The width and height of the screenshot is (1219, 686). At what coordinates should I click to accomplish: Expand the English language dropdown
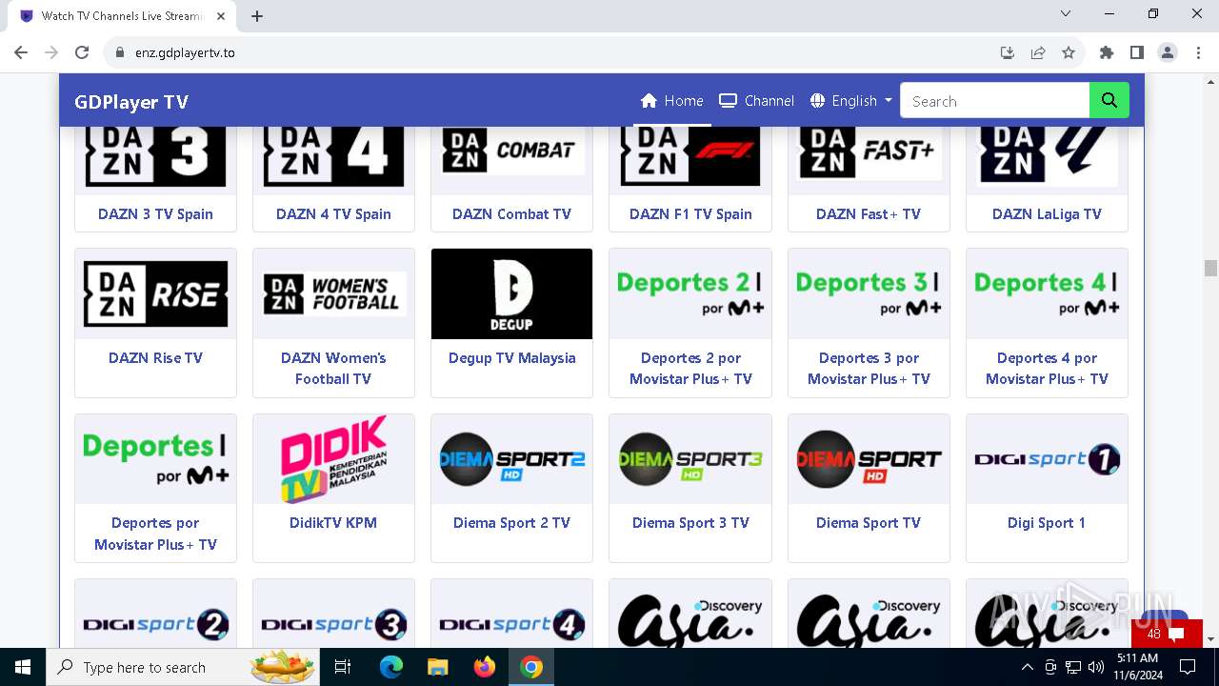851,101
